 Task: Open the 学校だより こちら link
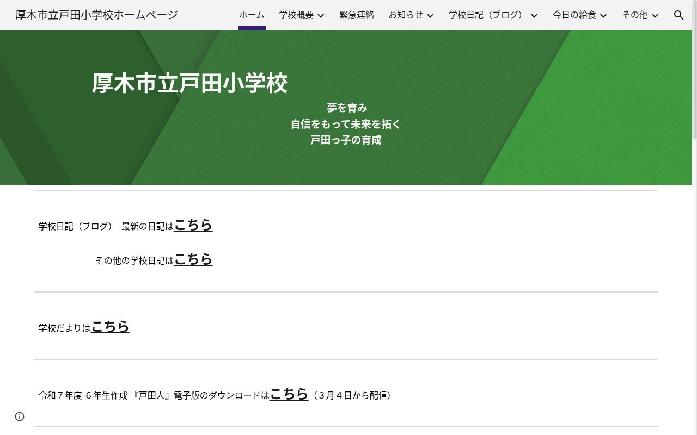111,326
